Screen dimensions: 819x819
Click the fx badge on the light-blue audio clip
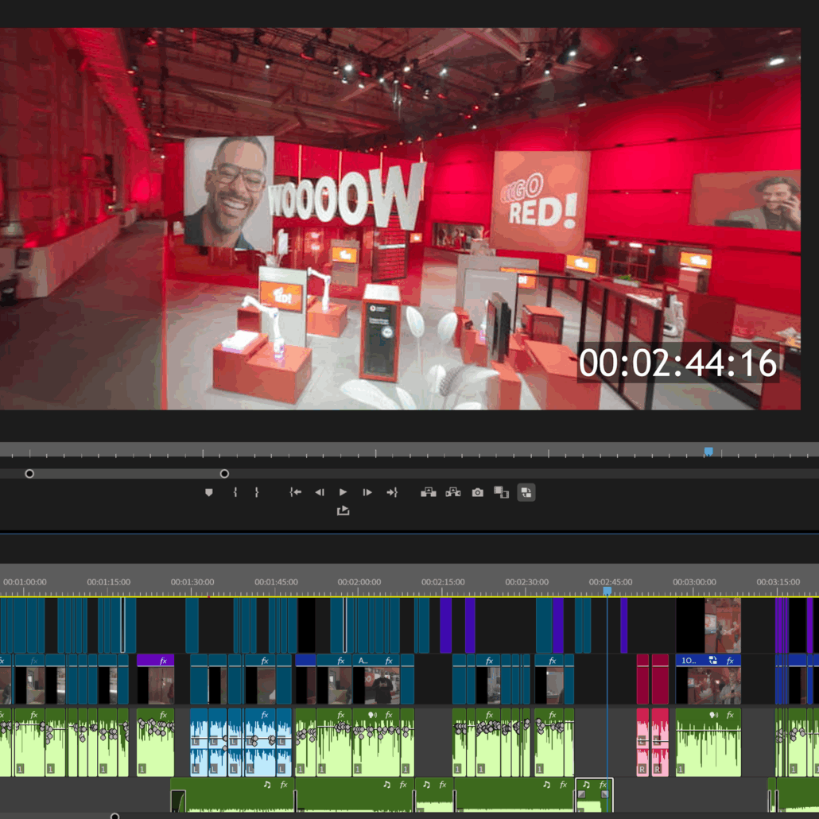(265, 715)
